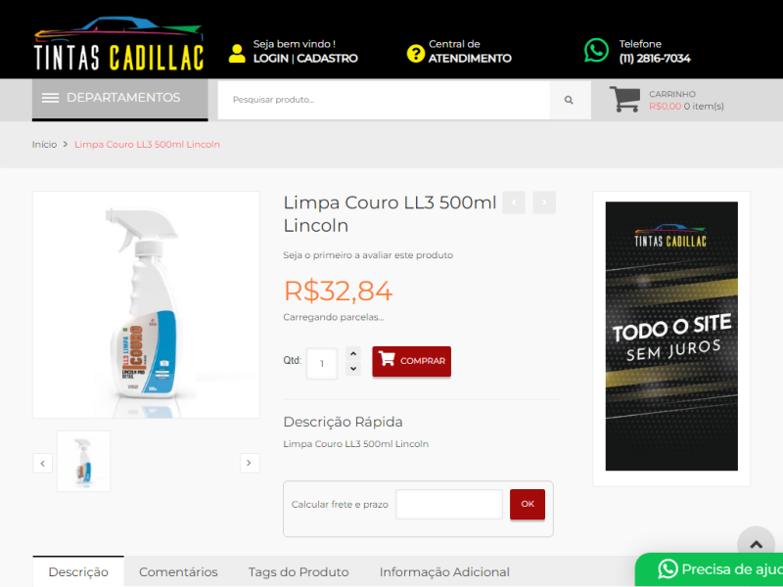The height and width of the screenshot is (587, 783).
Task: Click the yellow user account icon
Action: tap(237, 54)
